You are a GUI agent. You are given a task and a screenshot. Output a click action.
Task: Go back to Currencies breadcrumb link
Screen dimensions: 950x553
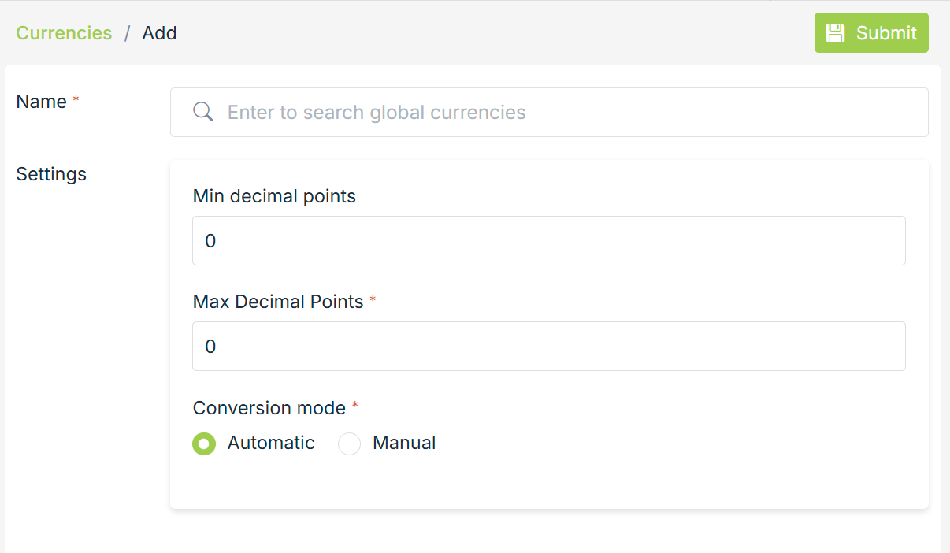click(x=64, y=33)
